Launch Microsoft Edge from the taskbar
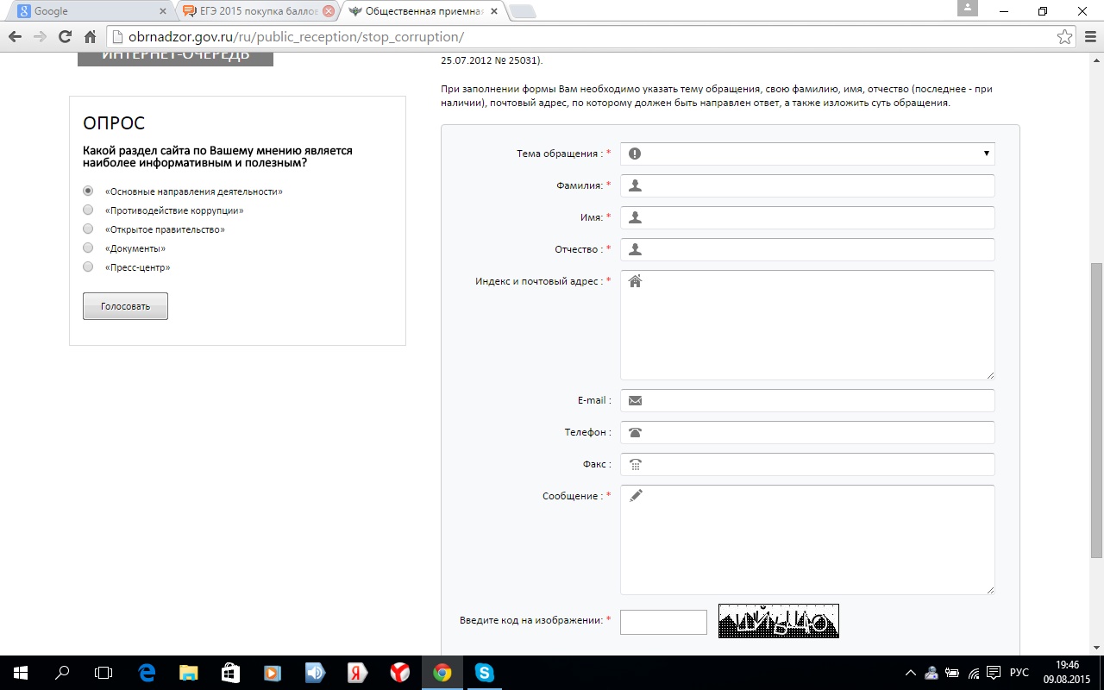Screen dimensions: 1104x690 coord(147,673)
